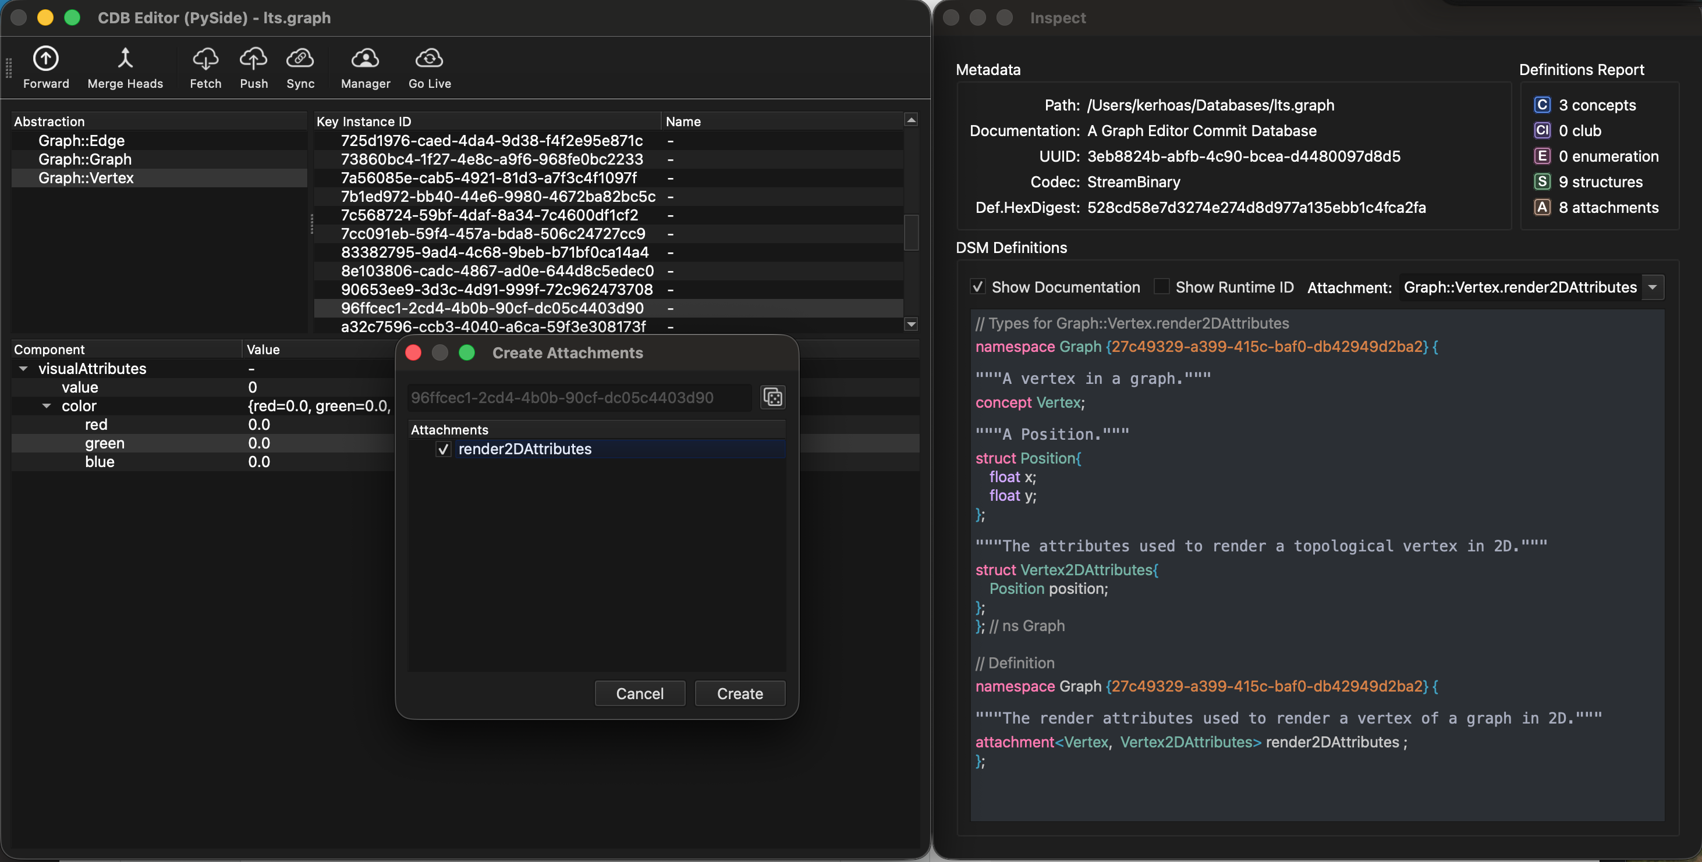This screenshot has width=1702, height=862.
Task: Collapse the color component node
Action: 46,406
